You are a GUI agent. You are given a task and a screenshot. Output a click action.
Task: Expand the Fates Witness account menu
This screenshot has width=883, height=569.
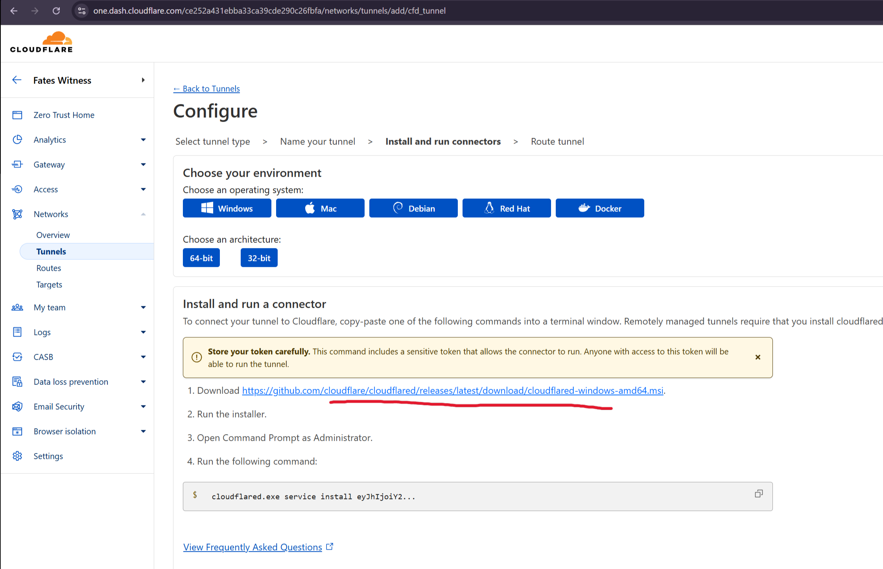(x=143, y=80)
